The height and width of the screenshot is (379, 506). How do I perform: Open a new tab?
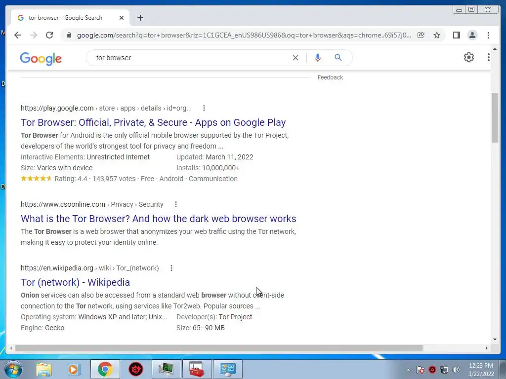[140, 18]
